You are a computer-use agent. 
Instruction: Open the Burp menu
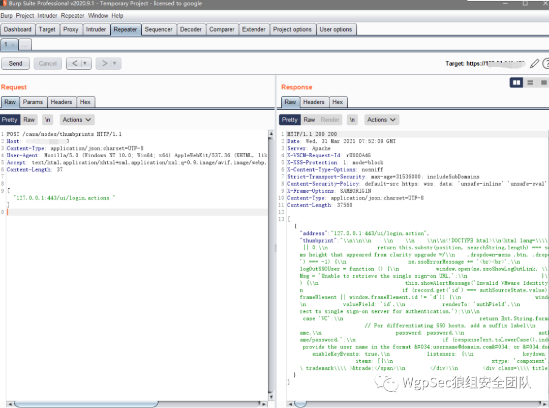click(x=7, y=16)
